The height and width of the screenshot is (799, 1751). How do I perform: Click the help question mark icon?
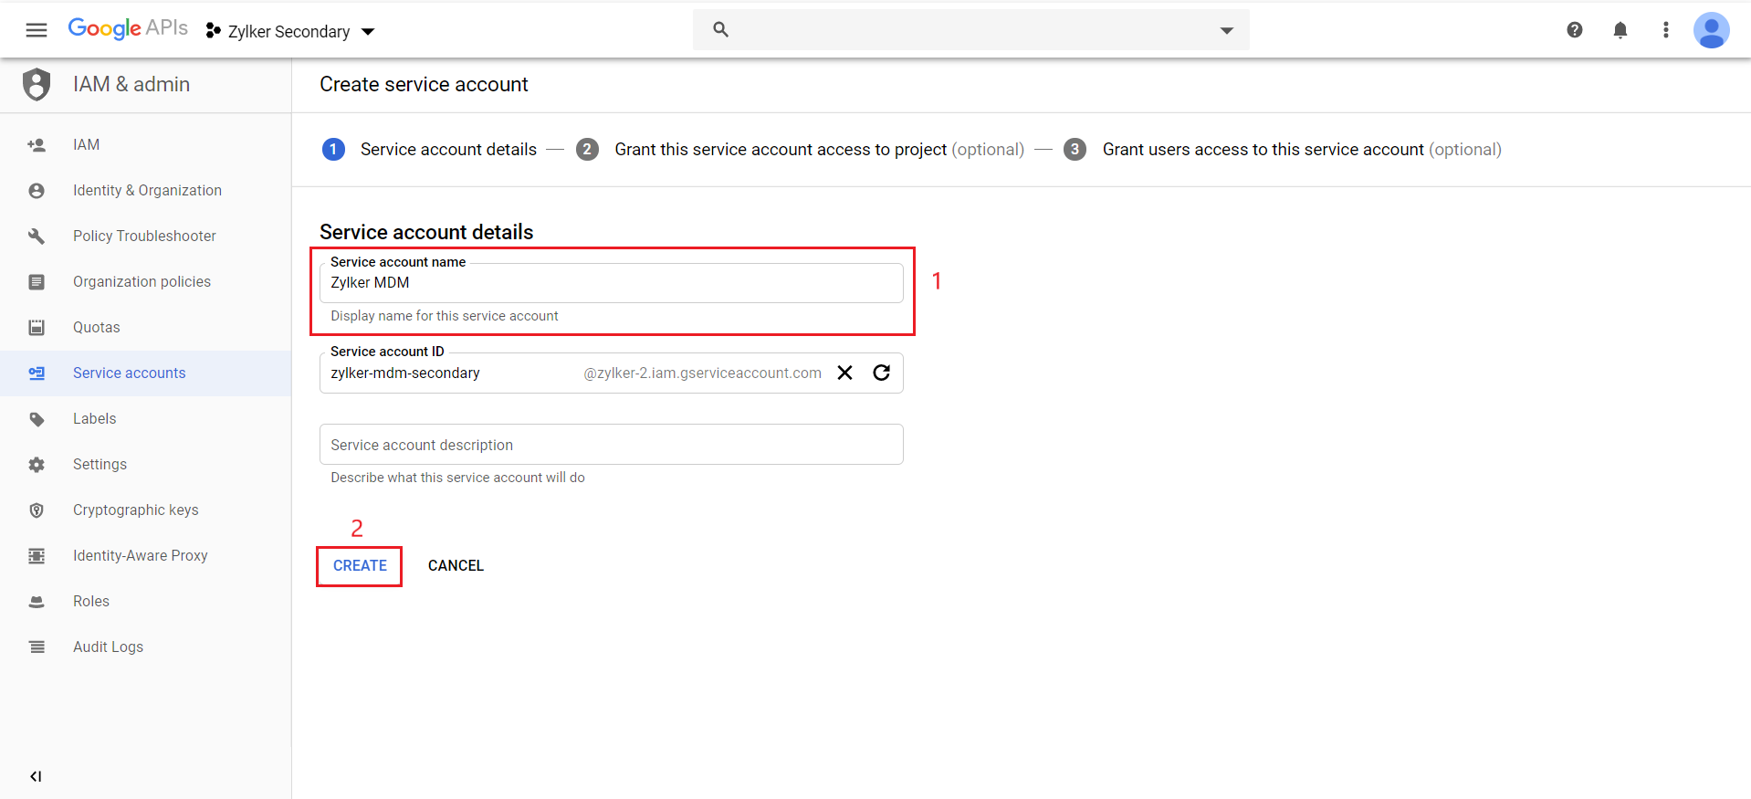1575,30
